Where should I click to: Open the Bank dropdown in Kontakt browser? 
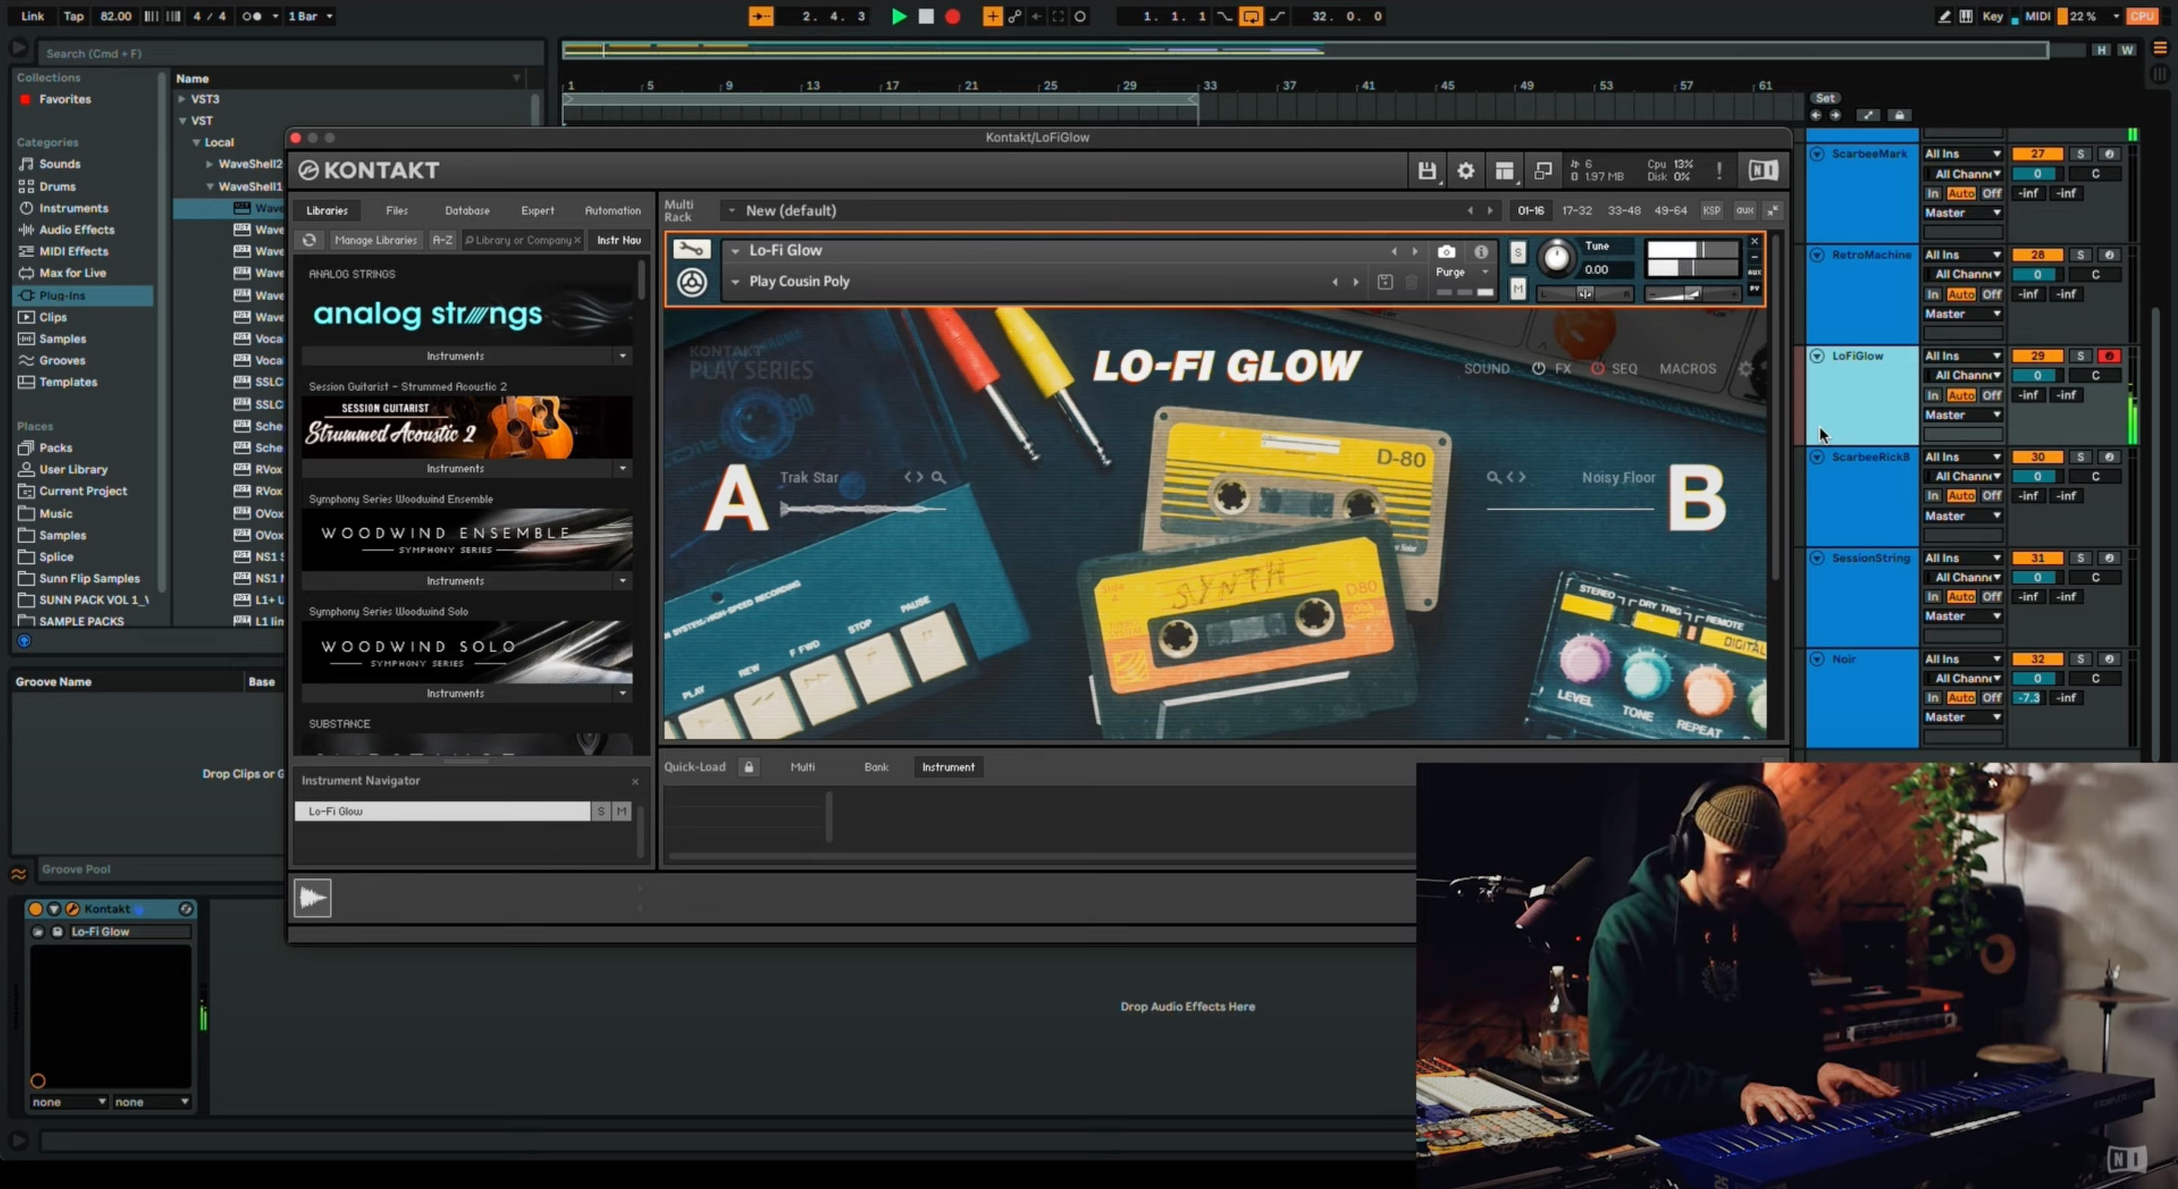[x=874, y=766]
